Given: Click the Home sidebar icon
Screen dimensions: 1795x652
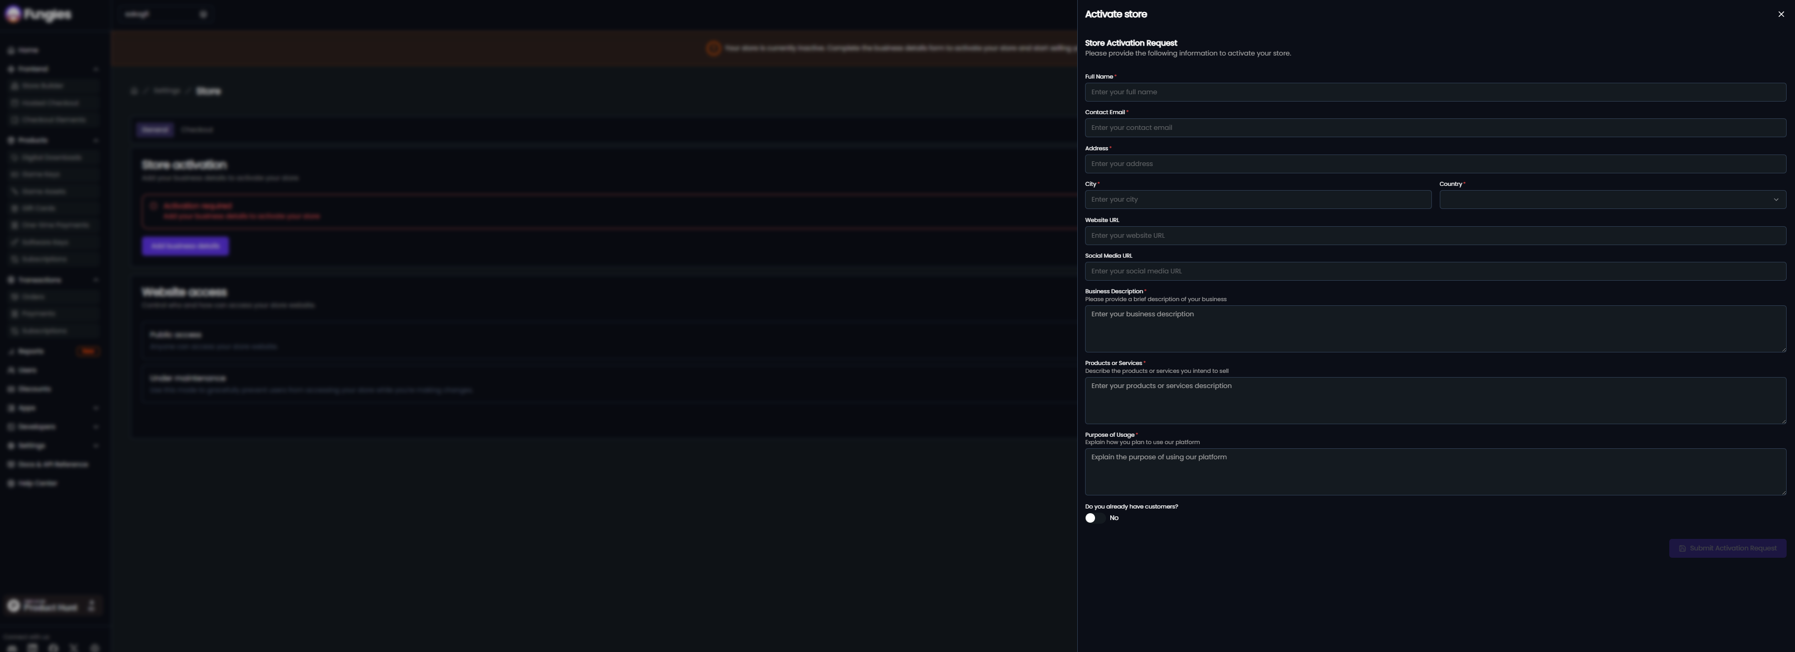Looking at the screenshot, I should tap(11, 50).
